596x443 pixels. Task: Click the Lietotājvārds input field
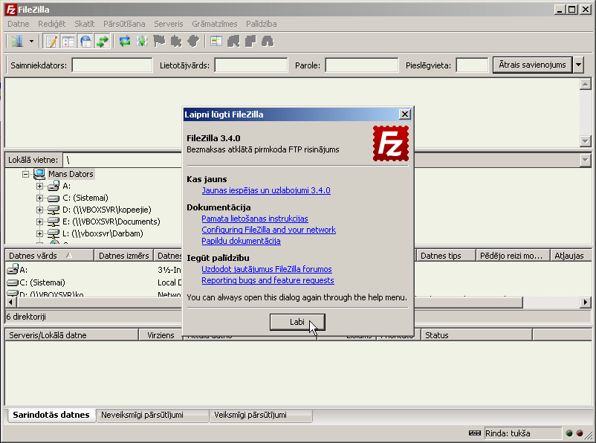(x=251, y=65)
